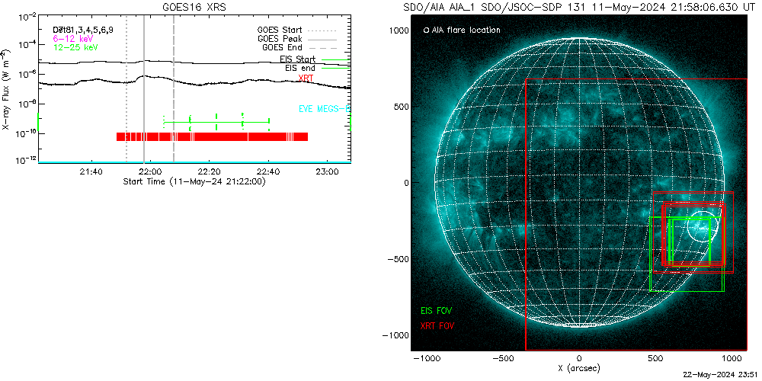This screenshot has height=381, width=762.
Task: Select the 6-12 keV legend label
Action: [73, 38]
